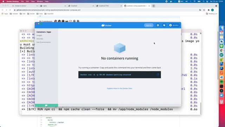Click the Upgrade button in Docker header
Image resolution: width=225 pixels, height=127 pixels.
tap(148, 25)
